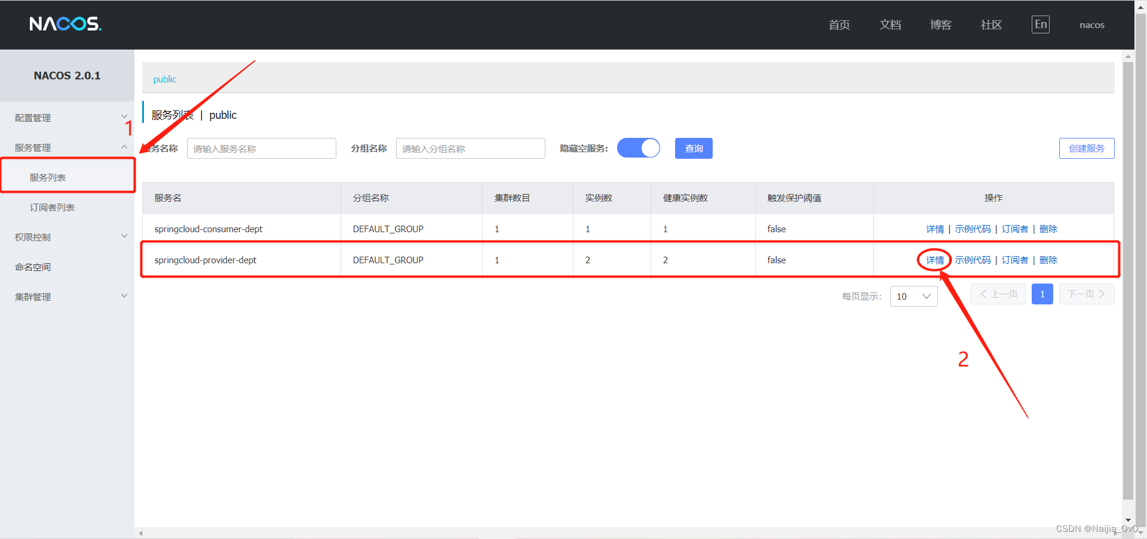Click the inner content vertical scrollbar

(x=1128, y=281)
